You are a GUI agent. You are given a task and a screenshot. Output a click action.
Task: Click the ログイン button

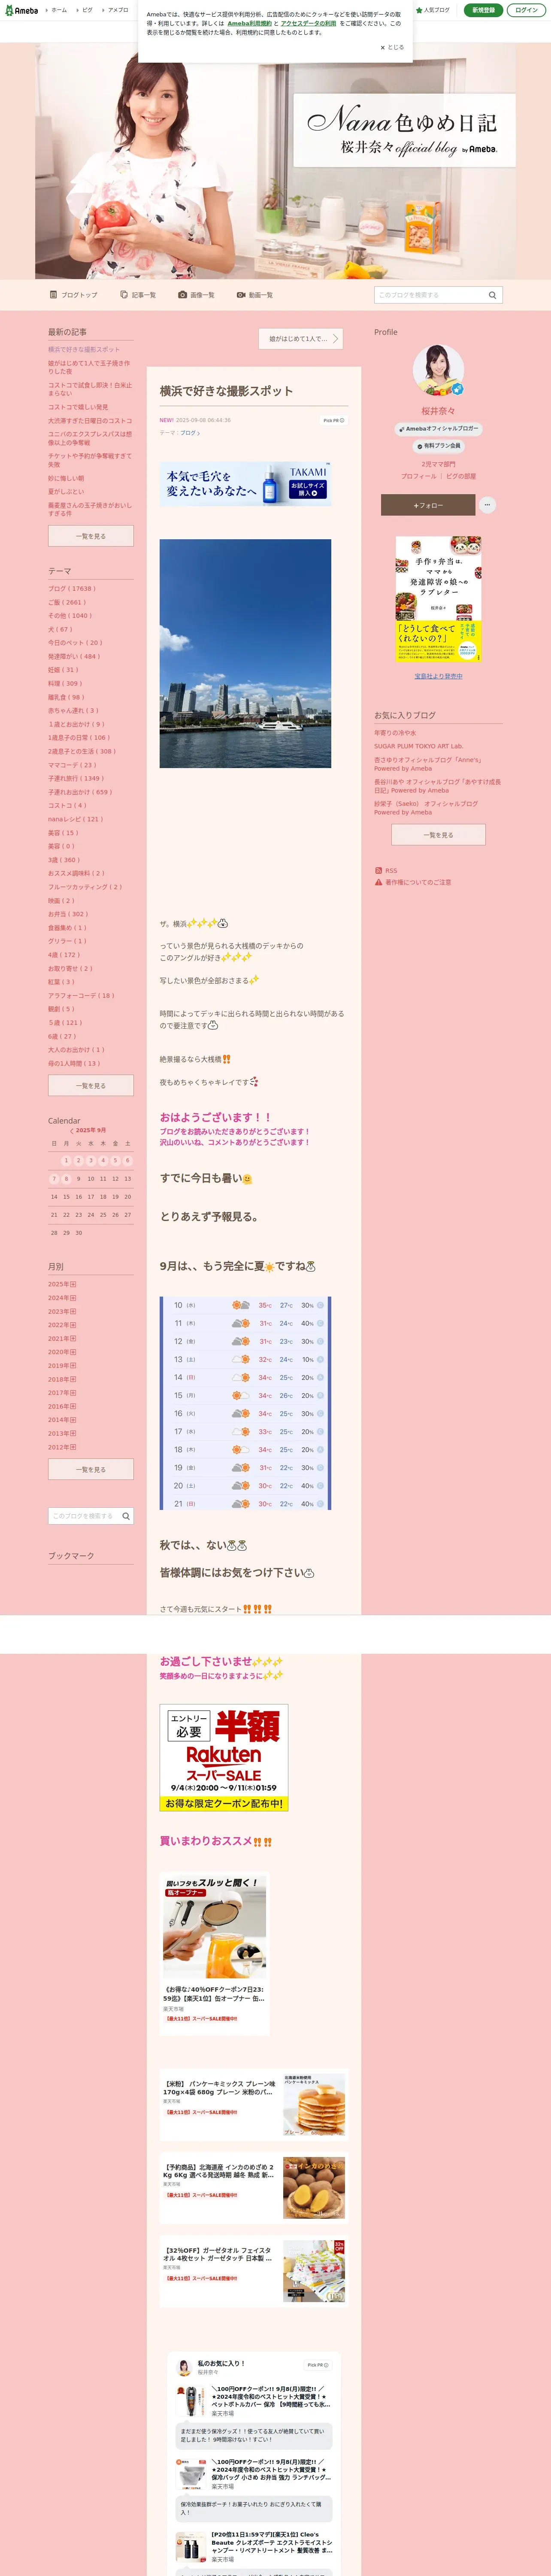(526, 10)
